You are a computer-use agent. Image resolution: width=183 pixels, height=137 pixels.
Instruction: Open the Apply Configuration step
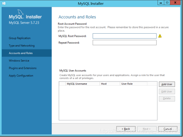21,76
